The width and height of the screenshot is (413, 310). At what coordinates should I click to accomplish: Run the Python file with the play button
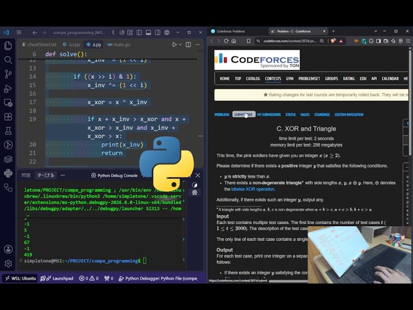point(174,45)
